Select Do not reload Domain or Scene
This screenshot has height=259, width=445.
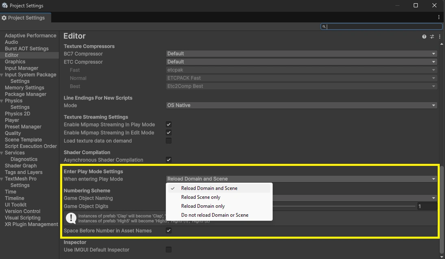pos(215,215)
